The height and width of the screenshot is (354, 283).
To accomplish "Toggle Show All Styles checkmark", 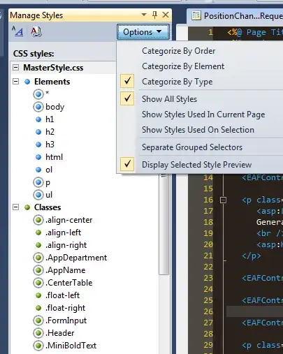I will [127, 98].
